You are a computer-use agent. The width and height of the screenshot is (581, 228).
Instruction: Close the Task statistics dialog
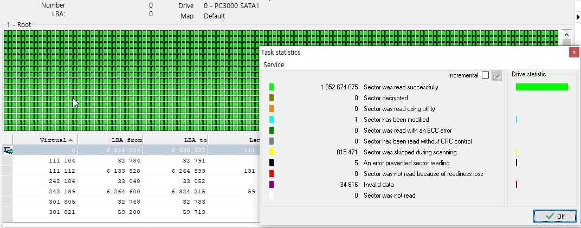[574, 52]
